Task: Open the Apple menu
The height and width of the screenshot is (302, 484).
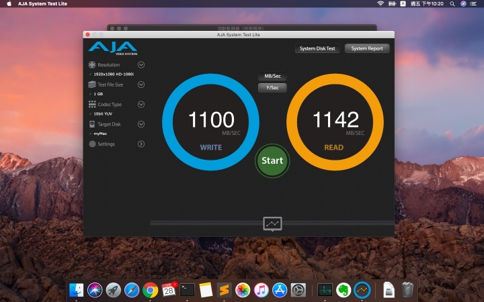Action: 9,4
